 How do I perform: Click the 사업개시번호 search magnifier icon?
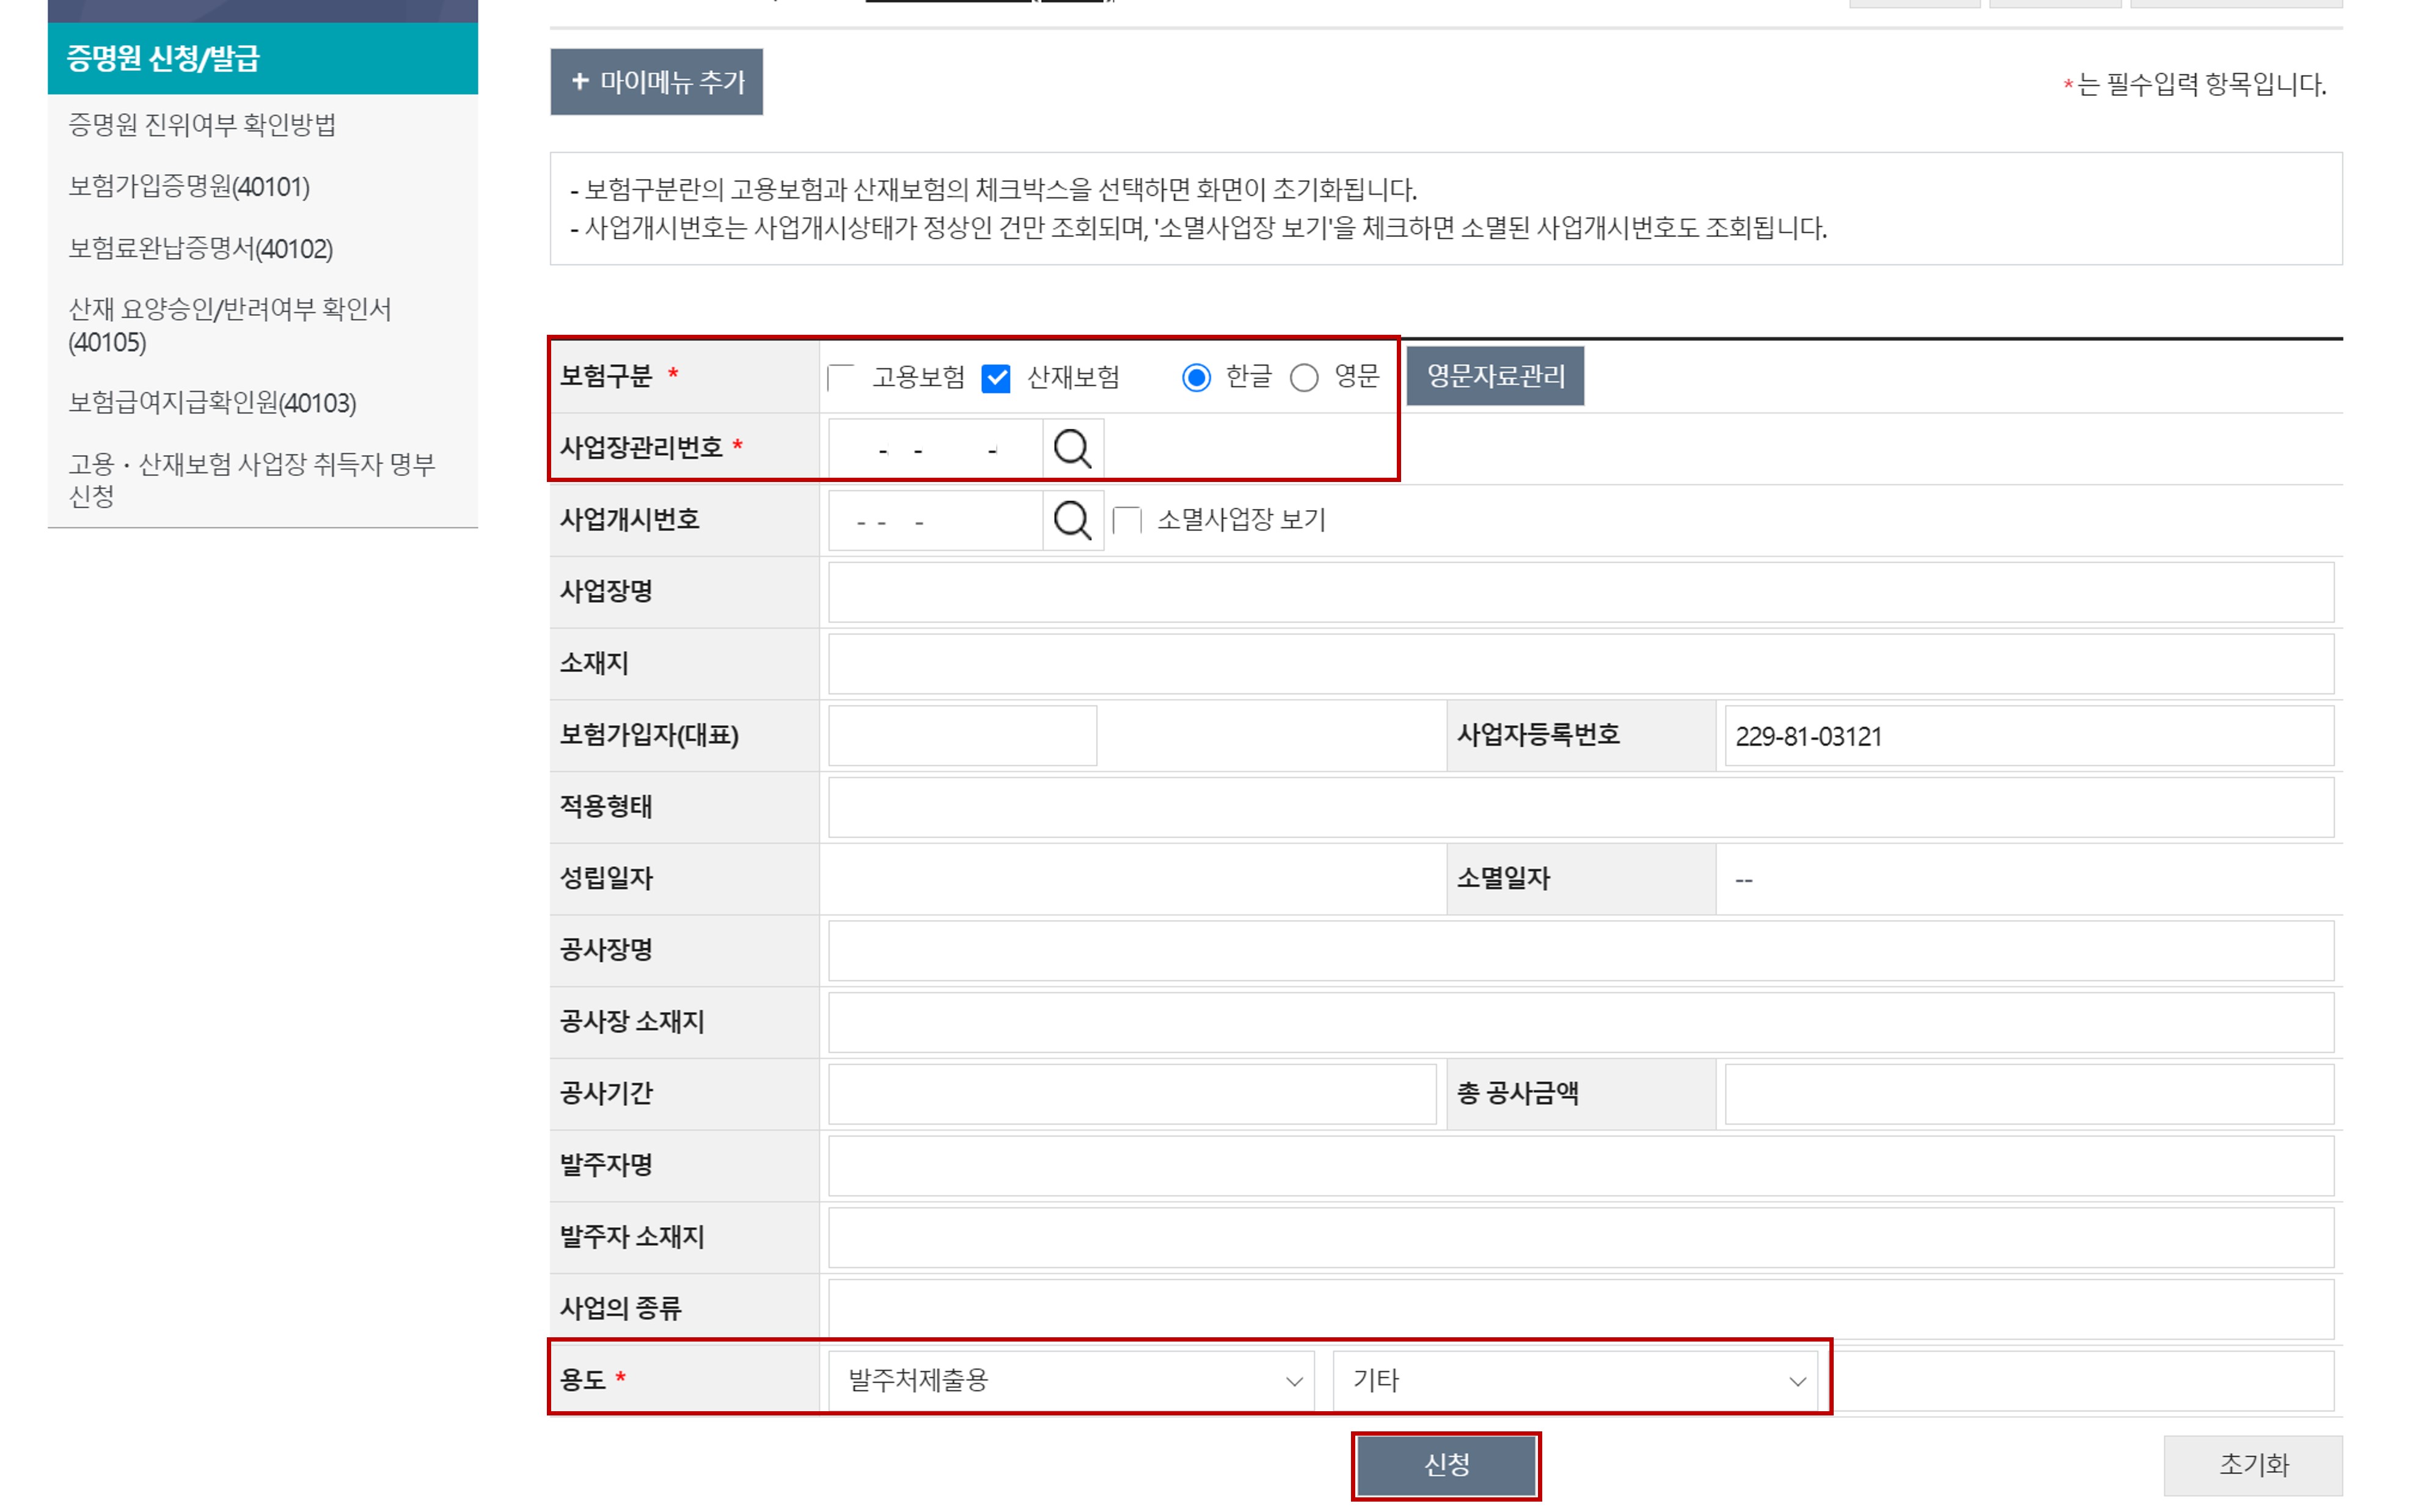click(1072, 520)
